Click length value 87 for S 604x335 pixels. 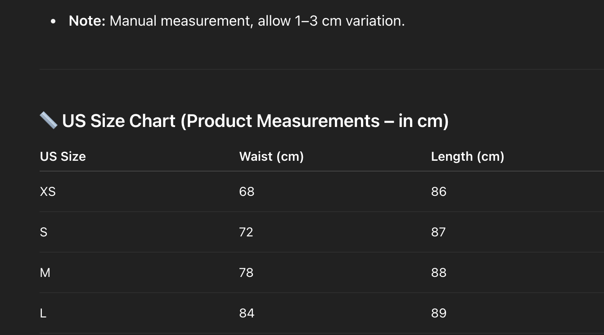[438, 232]
